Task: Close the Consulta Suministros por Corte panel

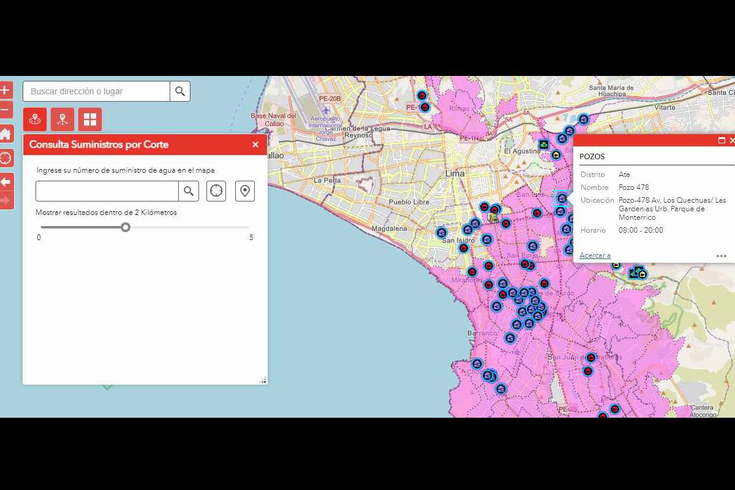Action: 255,145
